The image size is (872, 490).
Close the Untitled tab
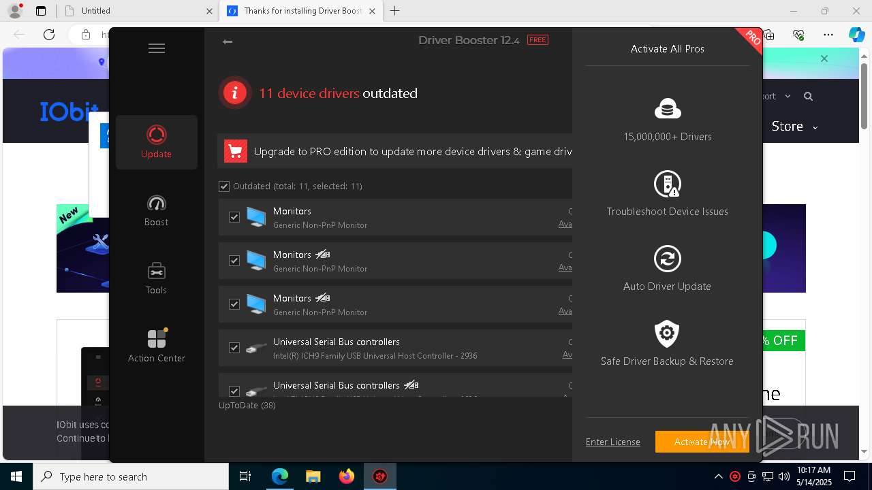click(209, 11)
